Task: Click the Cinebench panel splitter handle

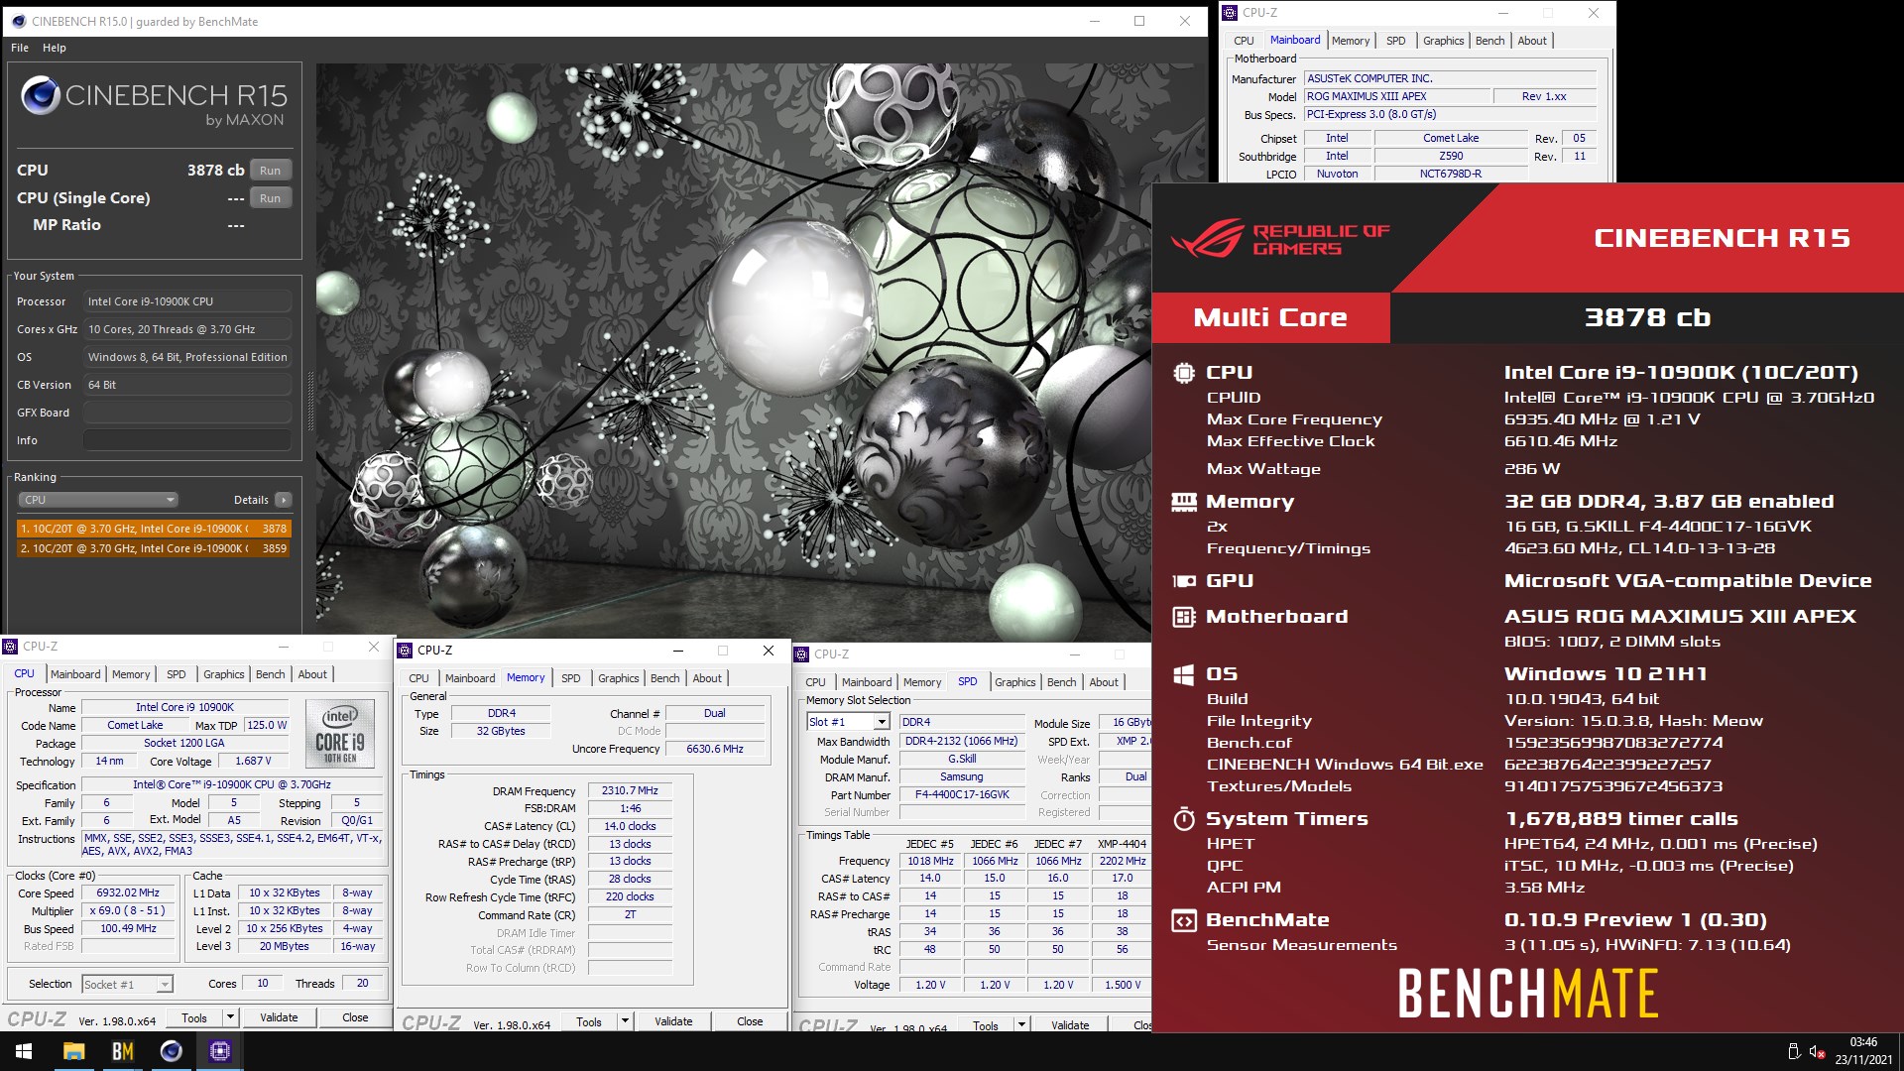Action: 310,401
